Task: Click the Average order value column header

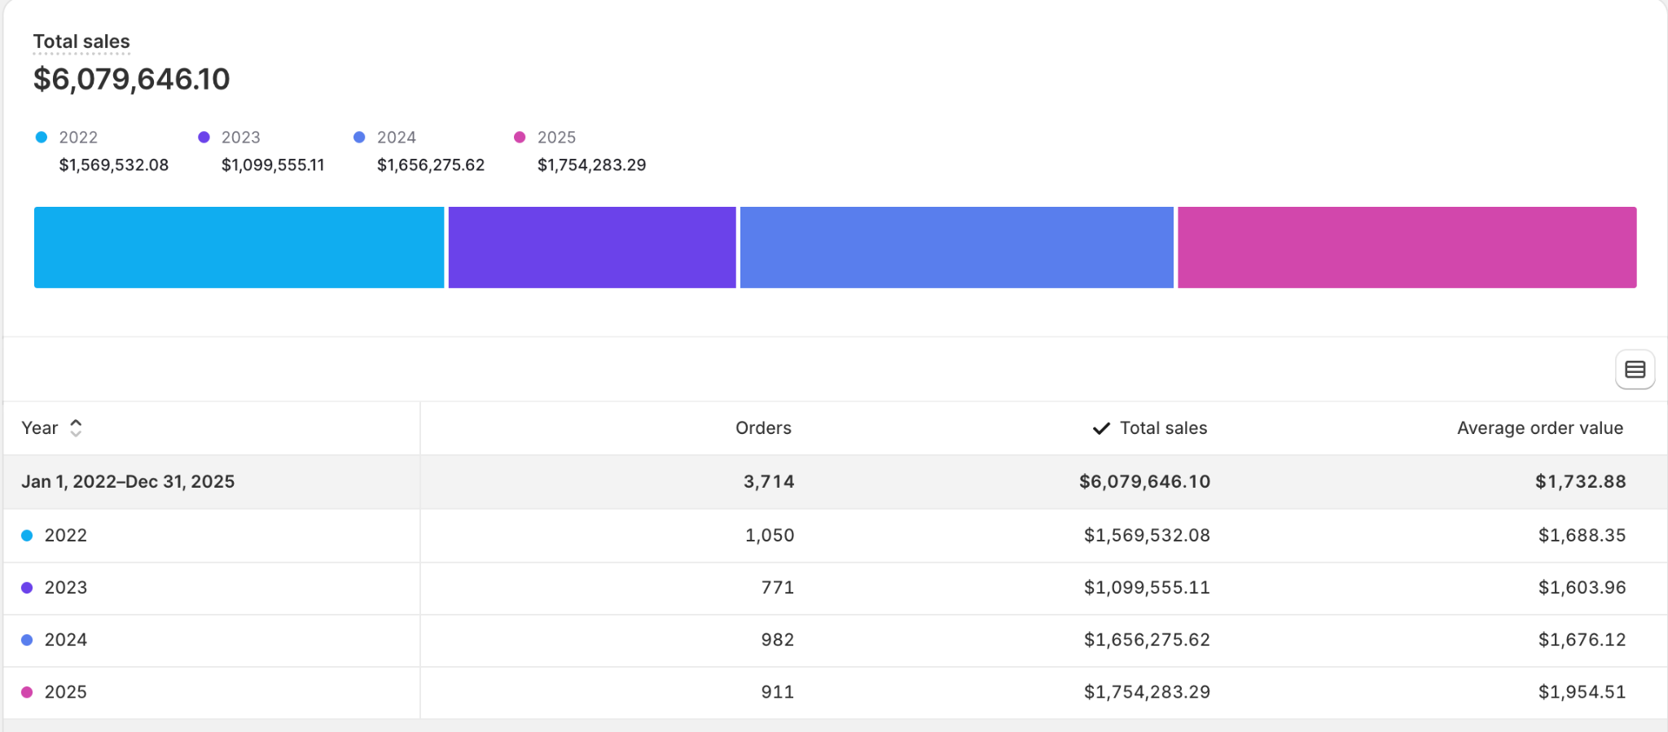Action: coord(1540,428)
